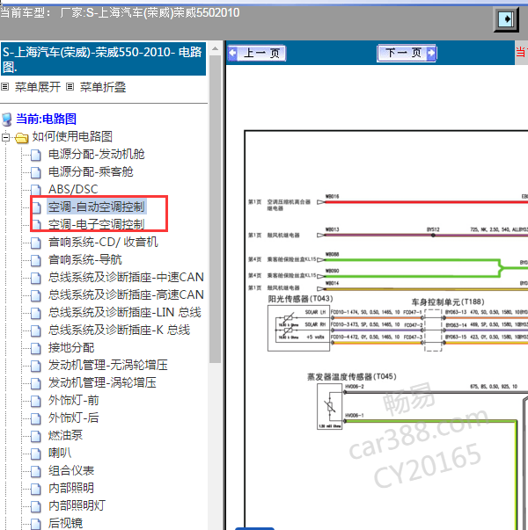Go to next page with 下一页 button
The width and height of the screenshot is (528, 530).
407,53
